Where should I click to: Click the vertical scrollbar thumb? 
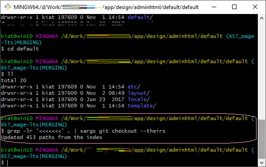click(261, 139)
